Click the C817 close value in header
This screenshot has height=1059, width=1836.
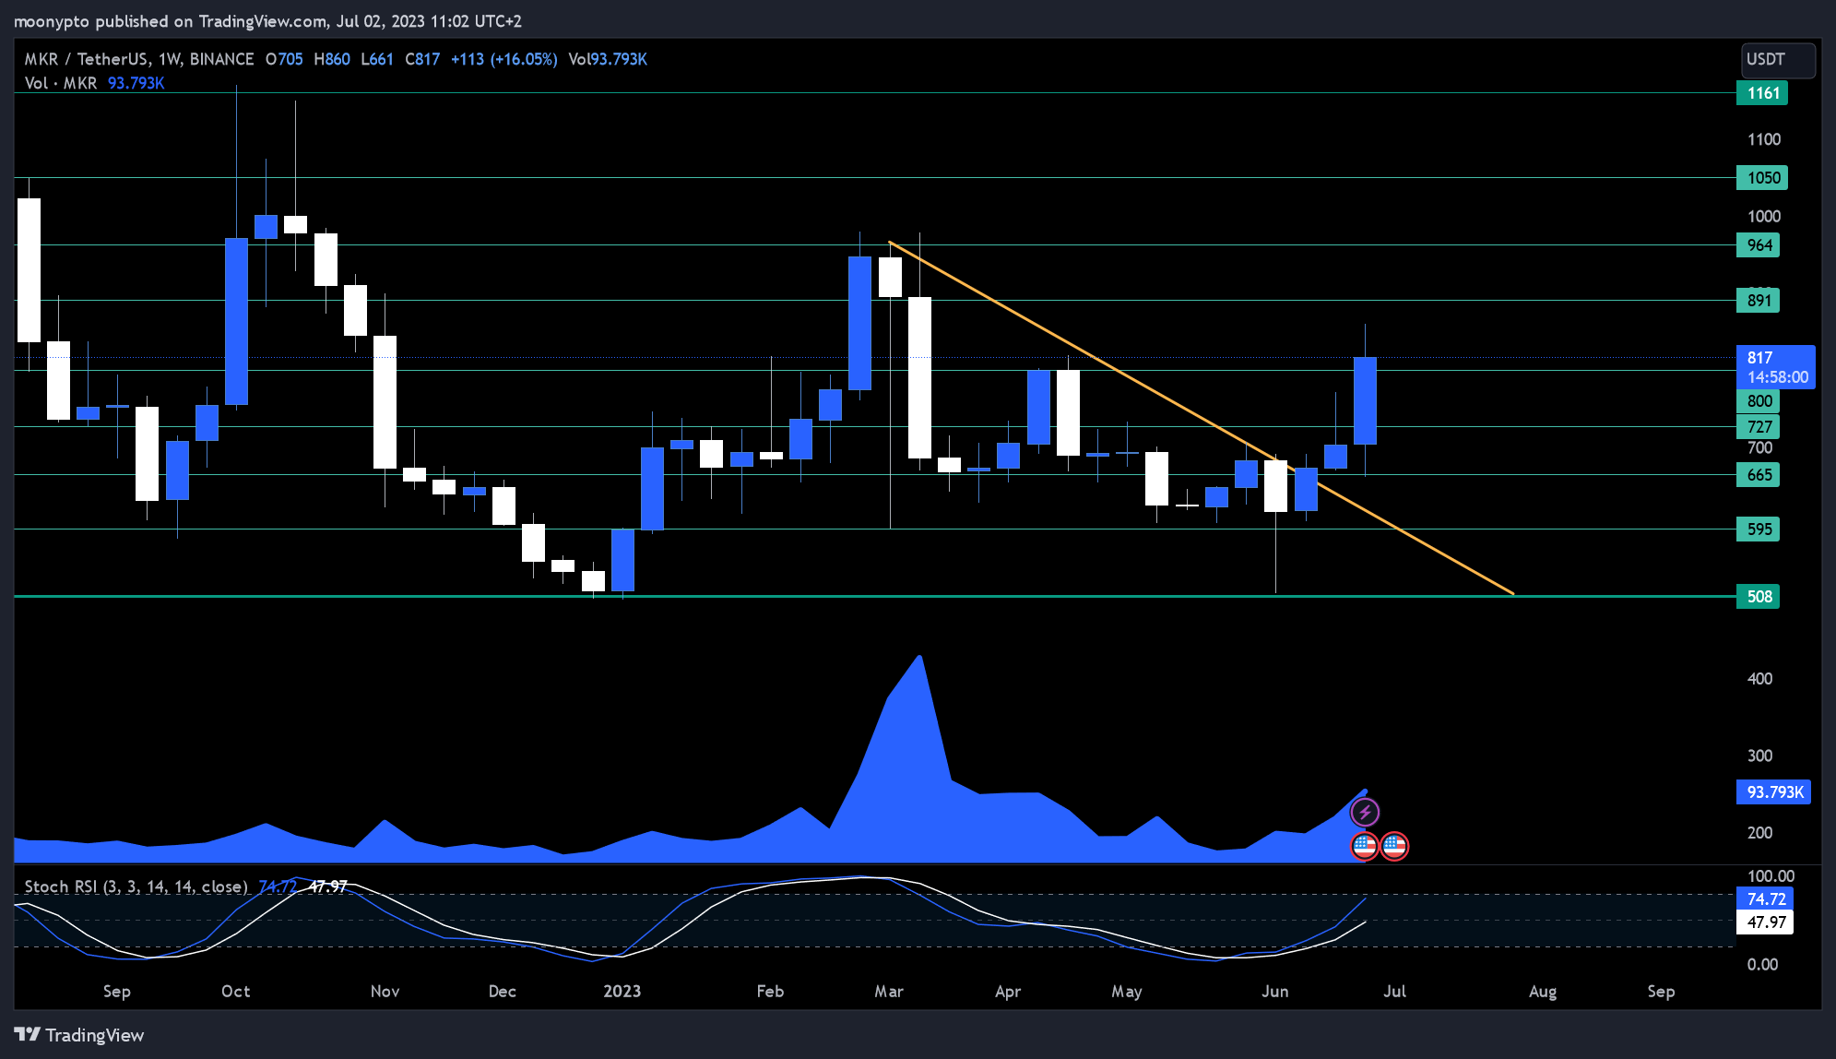pyautogui.click(x=422, y=60)
